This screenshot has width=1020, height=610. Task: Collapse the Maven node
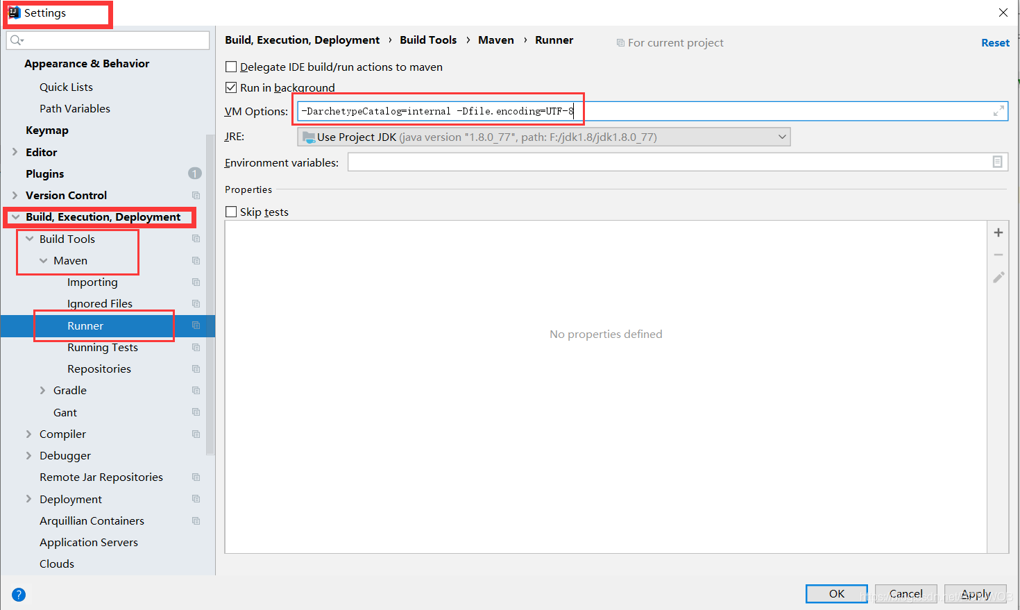pyautogui.click(x=43, y=261)
